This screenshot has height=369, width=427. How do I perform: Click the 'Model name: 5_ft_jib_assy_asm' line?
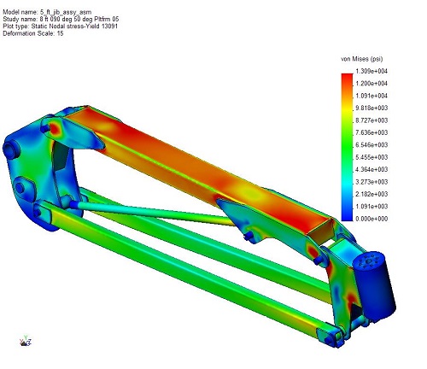47,12
